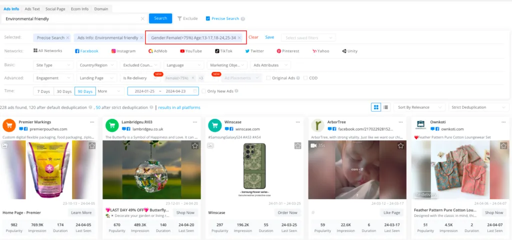Open the results in all platforms link
Viewport: 512px width, 240px height.
[x=179, y=107]
